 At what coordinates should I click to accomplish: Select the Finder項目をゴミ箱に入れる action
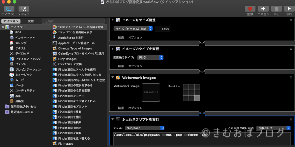[x=77, y=101]
